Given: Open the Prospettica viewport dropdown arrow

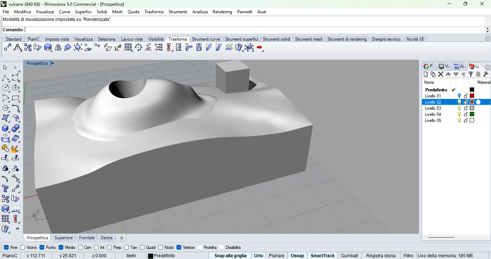Looking at the screenshot, I should click(52, 63).
